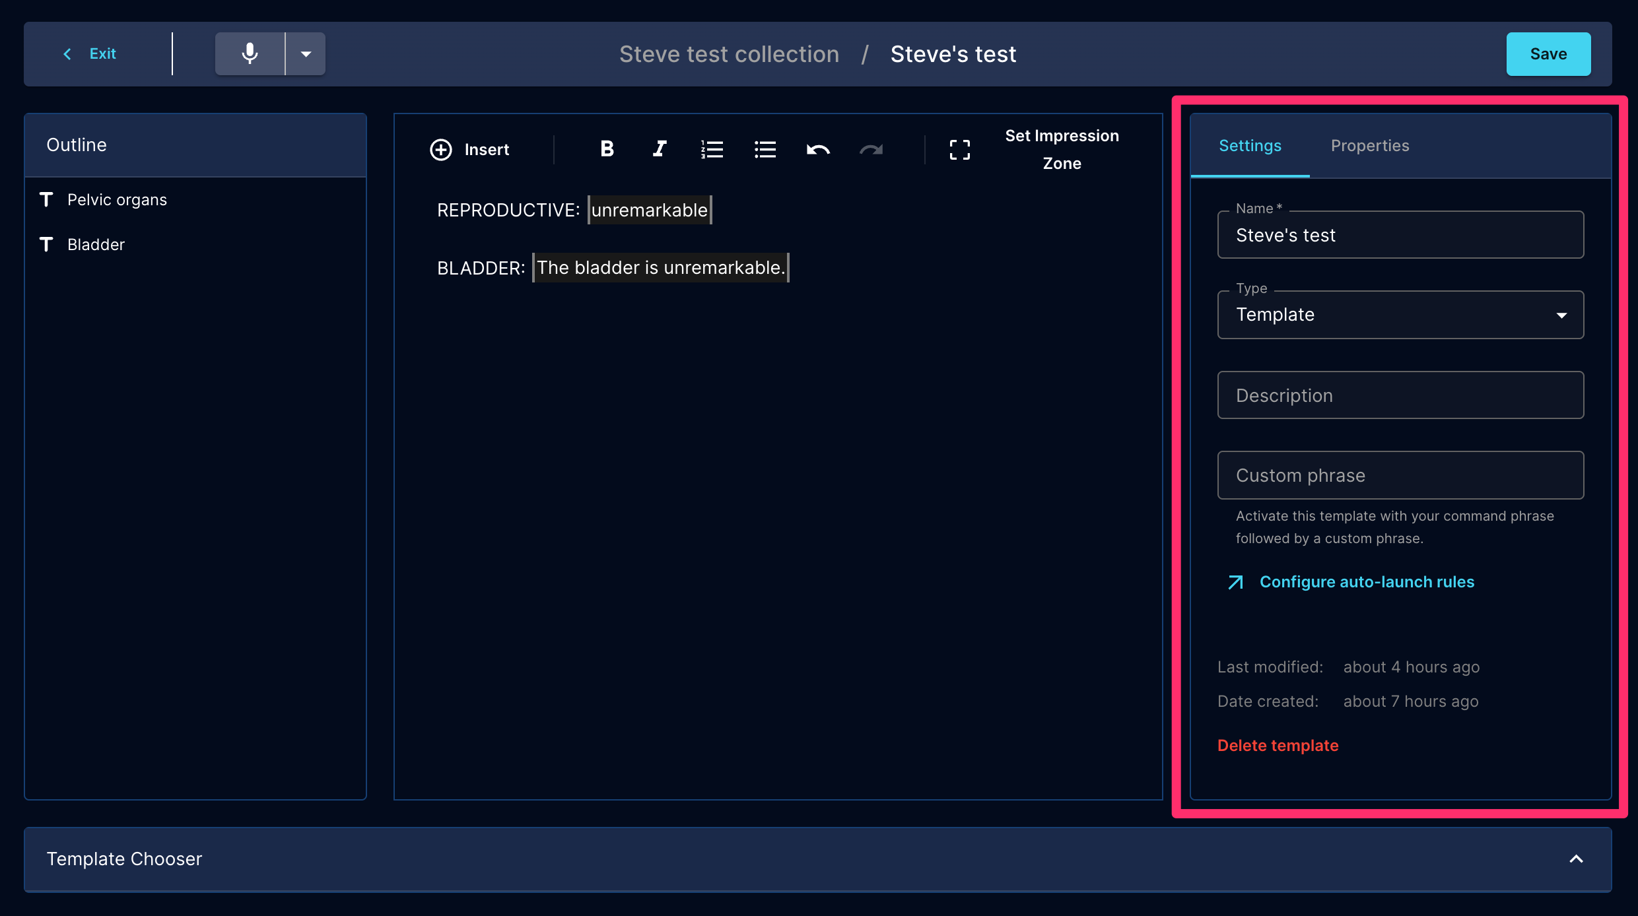Viewport: 1638px width, 916px height.
Task: Open Configure auto-launch rules link
Action: 1351,582
